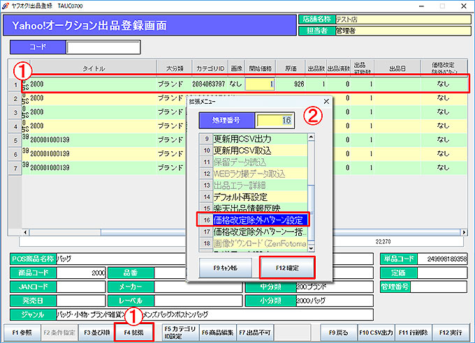Click title 2000 in row 3
Image resolution: width=475 pixels, height=343 pixels.
(36, 112)
